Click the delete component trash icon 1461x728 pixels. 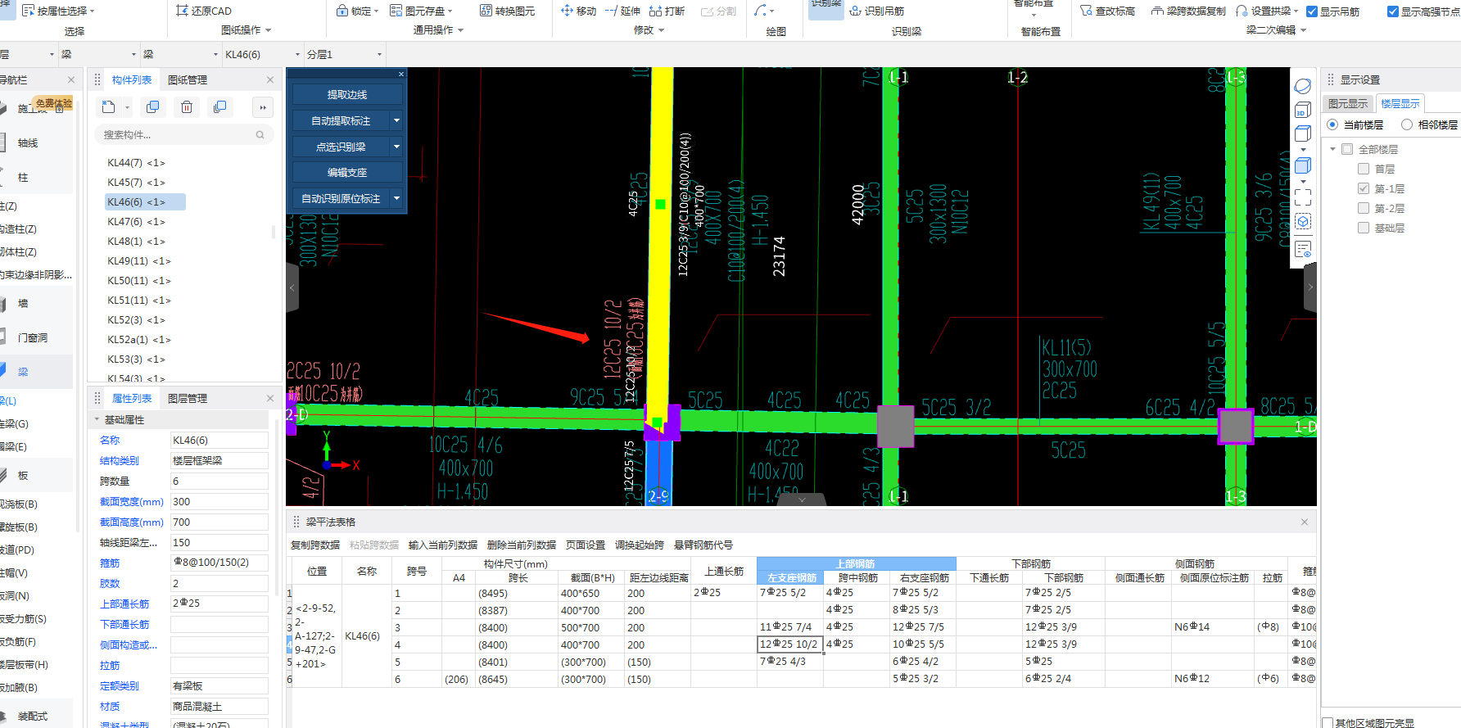pyautogui.click(x=187, y=107)
